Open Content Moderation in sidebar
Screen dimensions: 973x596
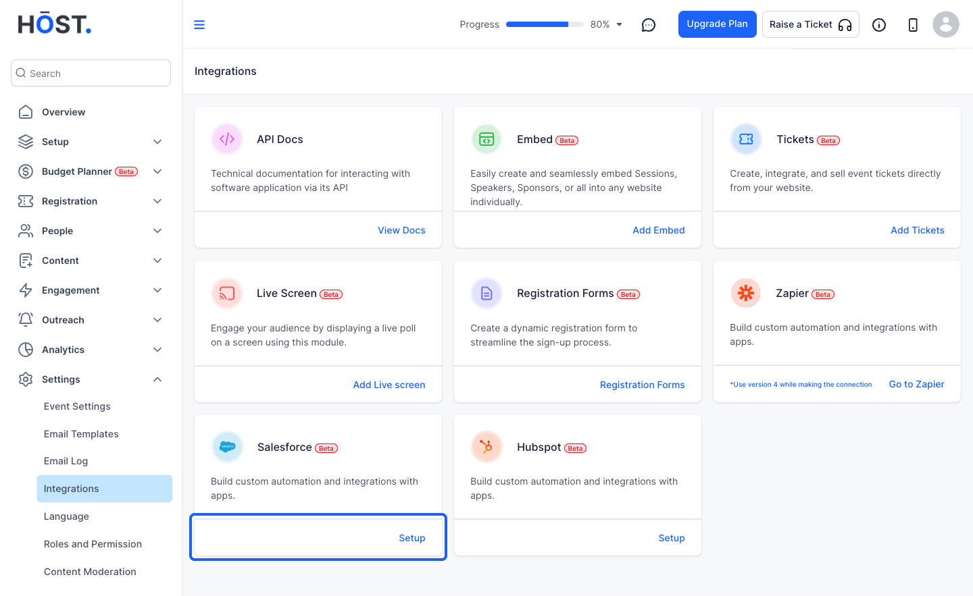pyautogui.click(x=90, y=572)
